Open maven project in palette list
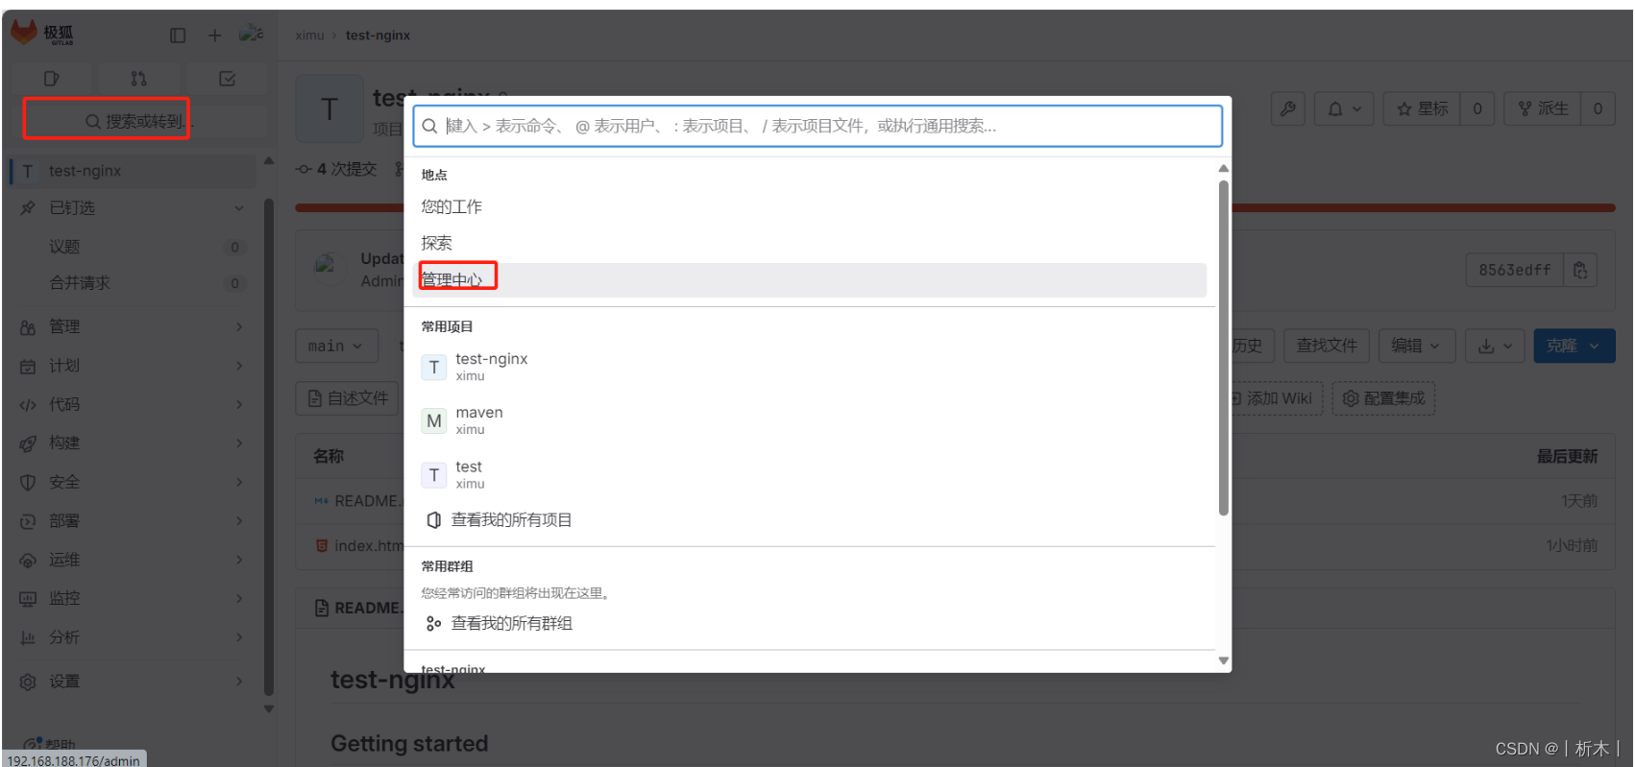Screen dimensions: 1635x767 [x=810, y=420]
